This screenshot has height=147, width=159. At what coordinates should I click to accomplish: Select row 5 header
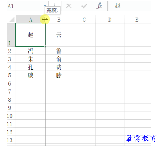click(x=11, y=75)
